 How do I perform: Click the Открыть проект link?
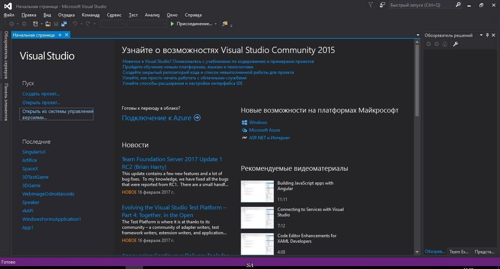coord(41,103)
